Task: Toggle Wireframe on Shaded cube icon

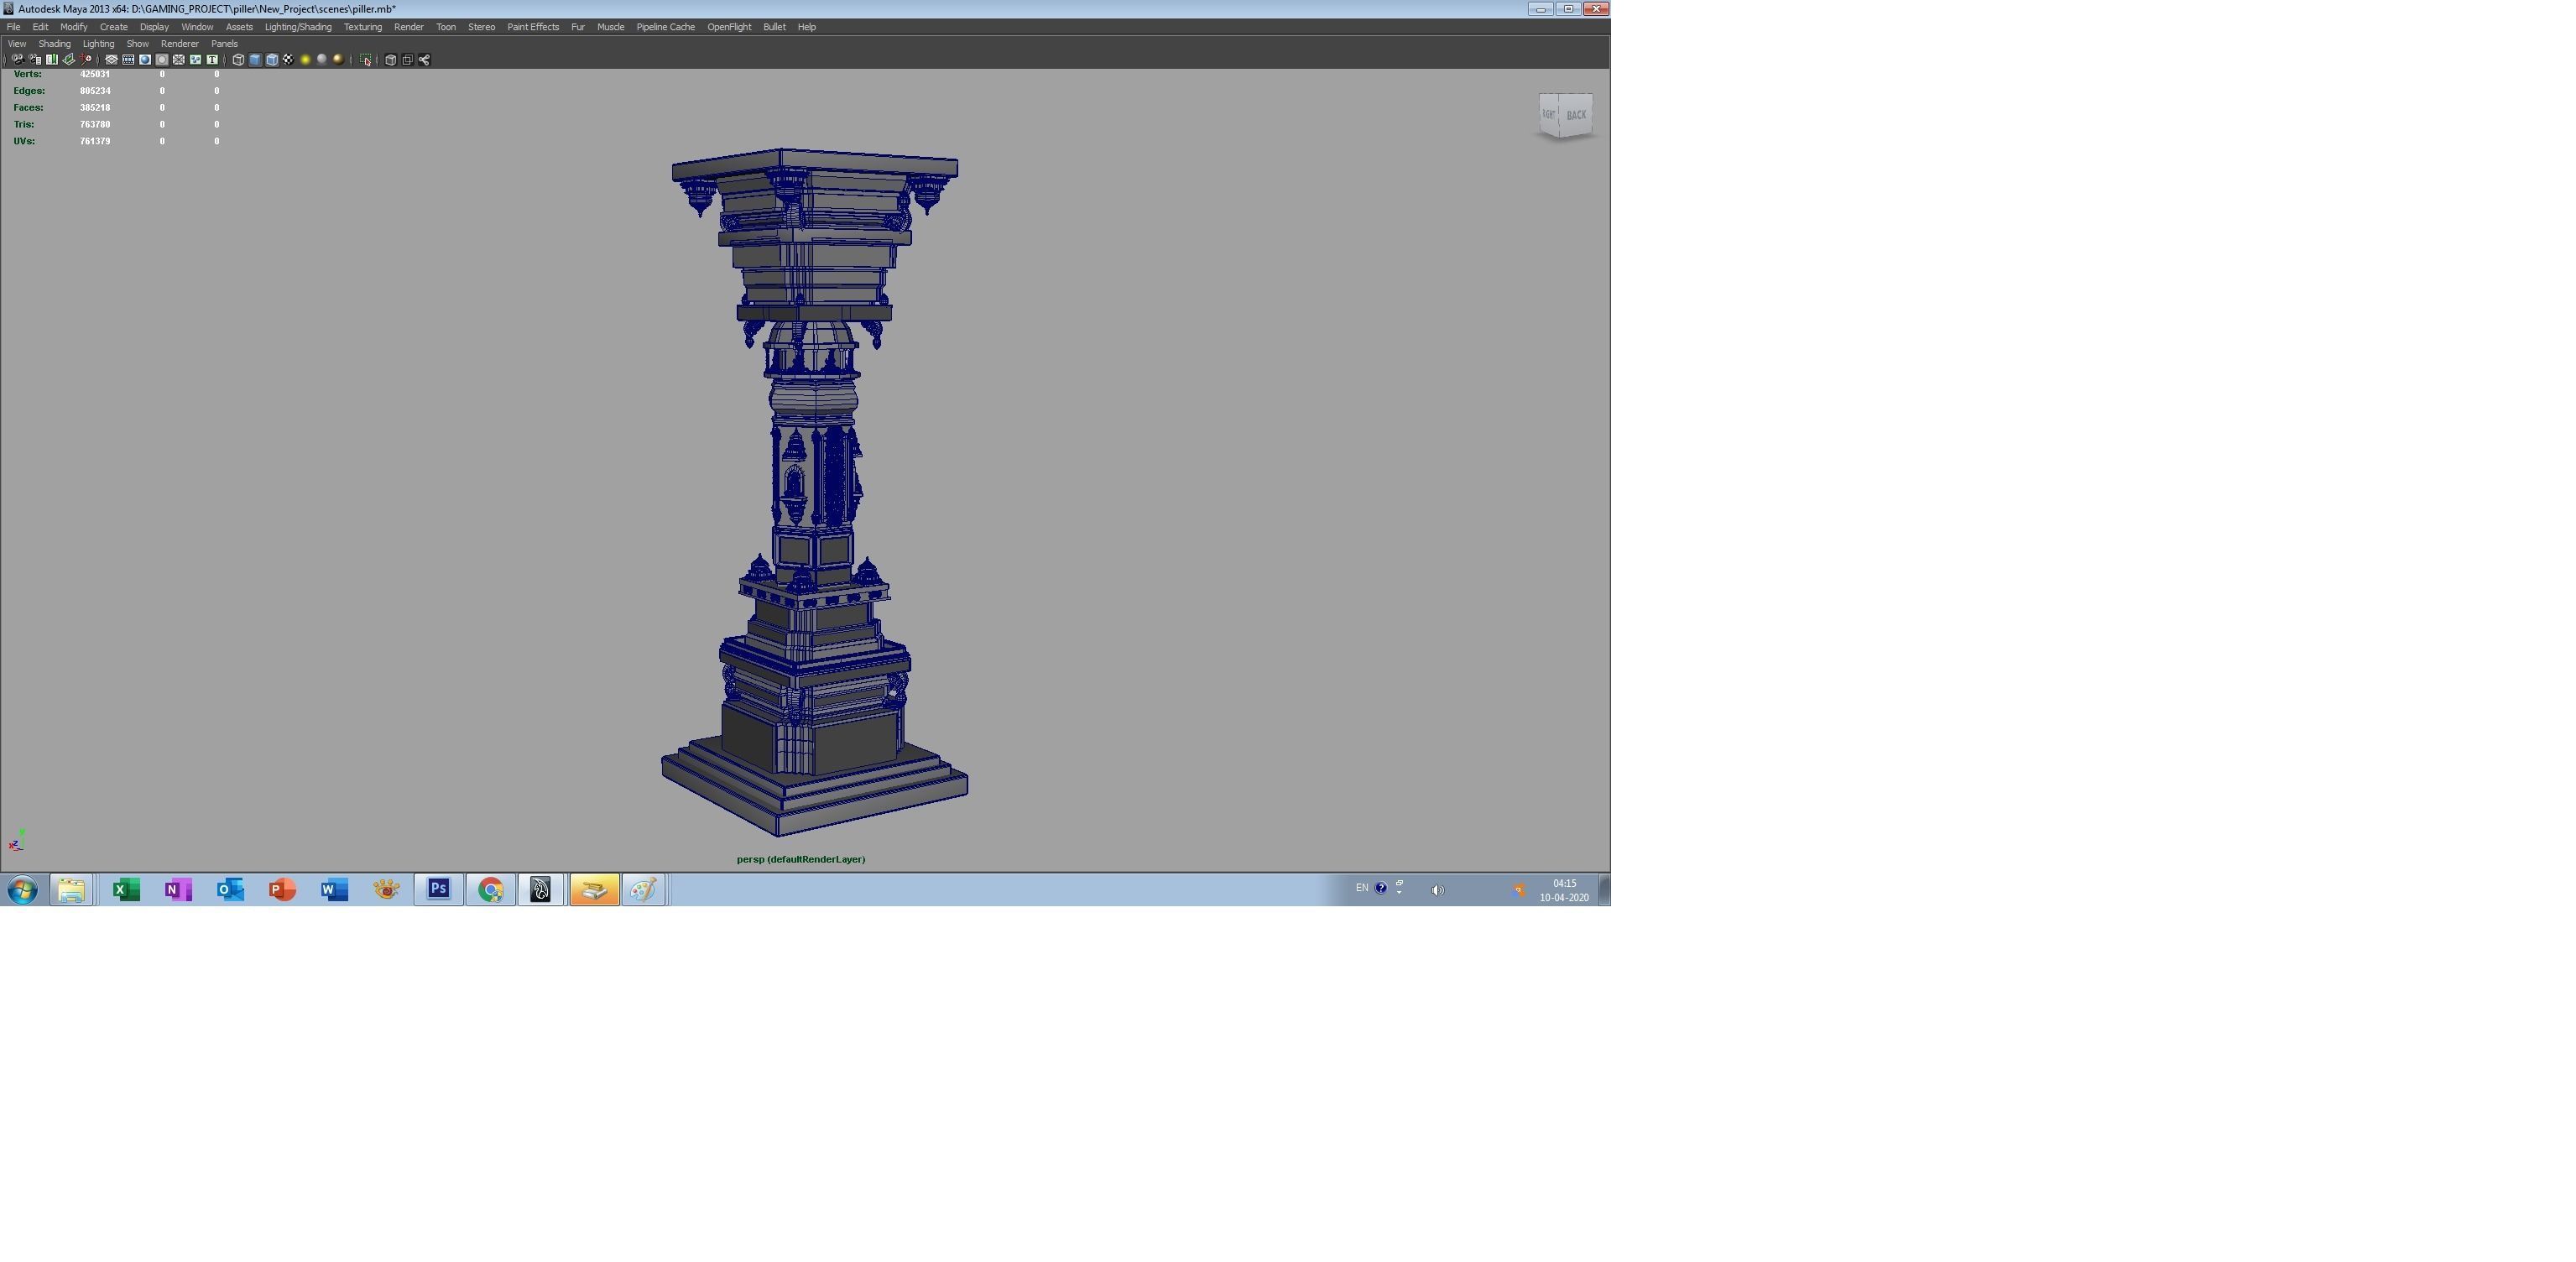Action: pyautogui.click(x=272, y=60)
